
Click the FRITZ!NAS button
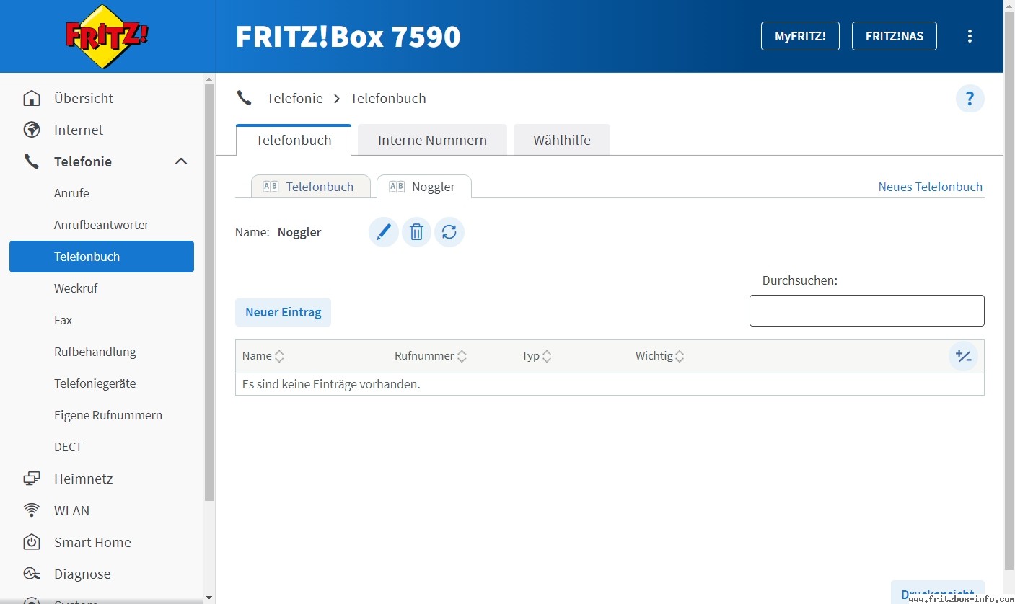(x=895, y=36)
